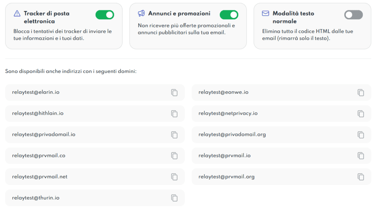Copy the relaytest@netprivacy.io address

361,114
